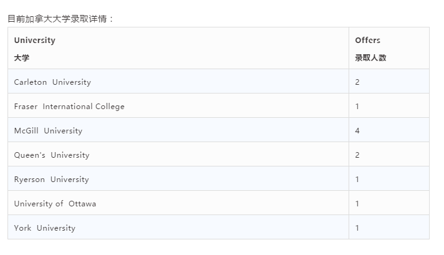Click McGill University's offer count 4
Image resolution: width=444 pixels, height=255 pixels.
pyautogui.click(x=357, y=131)
